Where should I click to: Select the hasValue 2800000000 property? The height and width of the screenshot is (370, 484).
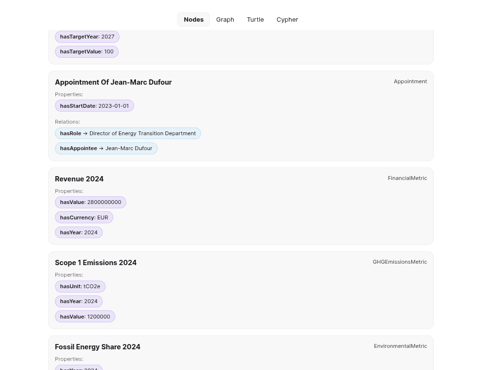coord(90,202)
